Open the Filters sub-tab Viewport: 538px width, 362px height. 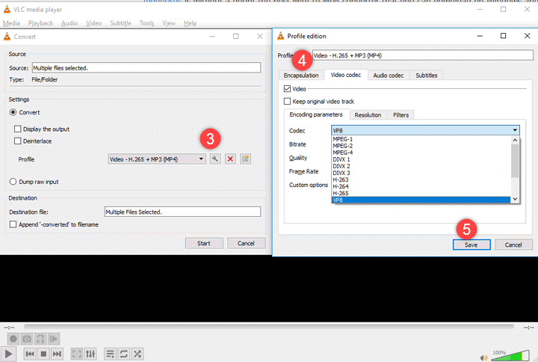(x=401, y=115)
